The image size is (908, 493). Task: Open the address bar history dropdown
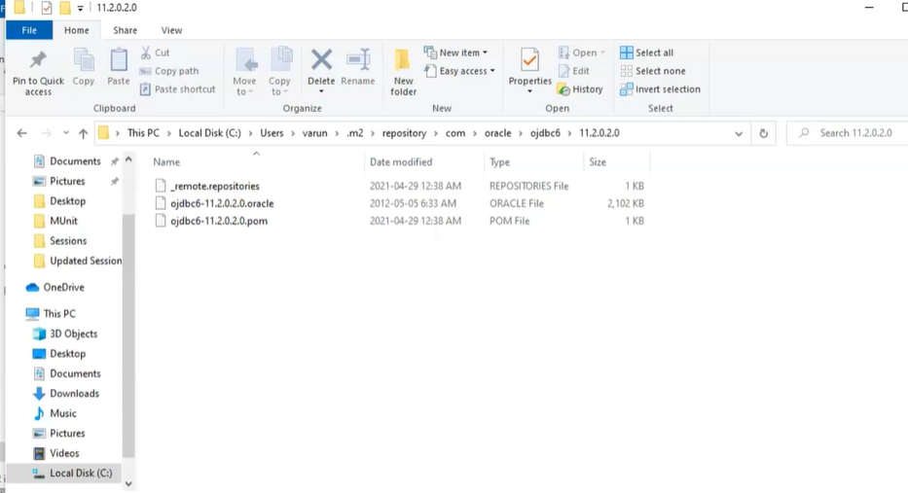click(740, 133)
